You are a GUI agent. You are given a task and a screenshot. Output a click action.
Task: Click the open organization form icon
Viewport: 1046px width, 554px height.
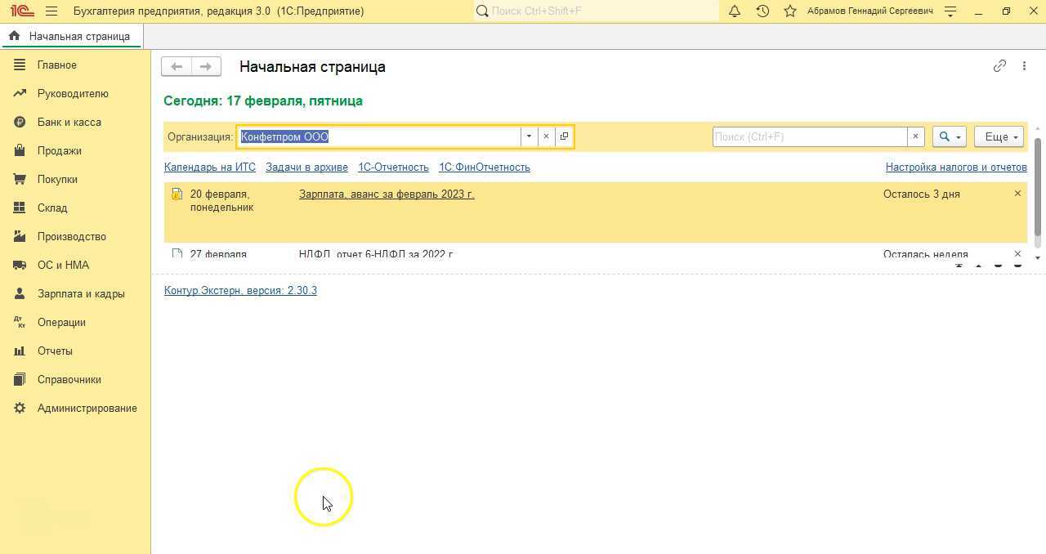pos(564,136)
